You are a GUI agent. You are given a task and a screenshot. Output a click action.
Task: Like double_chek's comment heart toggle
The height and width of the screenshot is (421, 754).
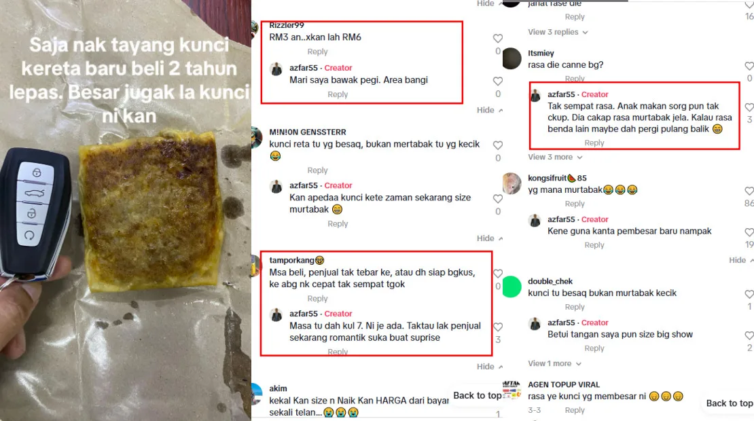click(749, 294)
